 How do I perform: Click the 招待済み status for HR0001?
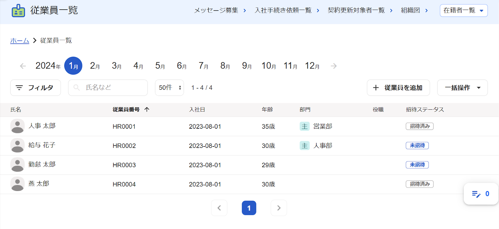tap(419, 126)
